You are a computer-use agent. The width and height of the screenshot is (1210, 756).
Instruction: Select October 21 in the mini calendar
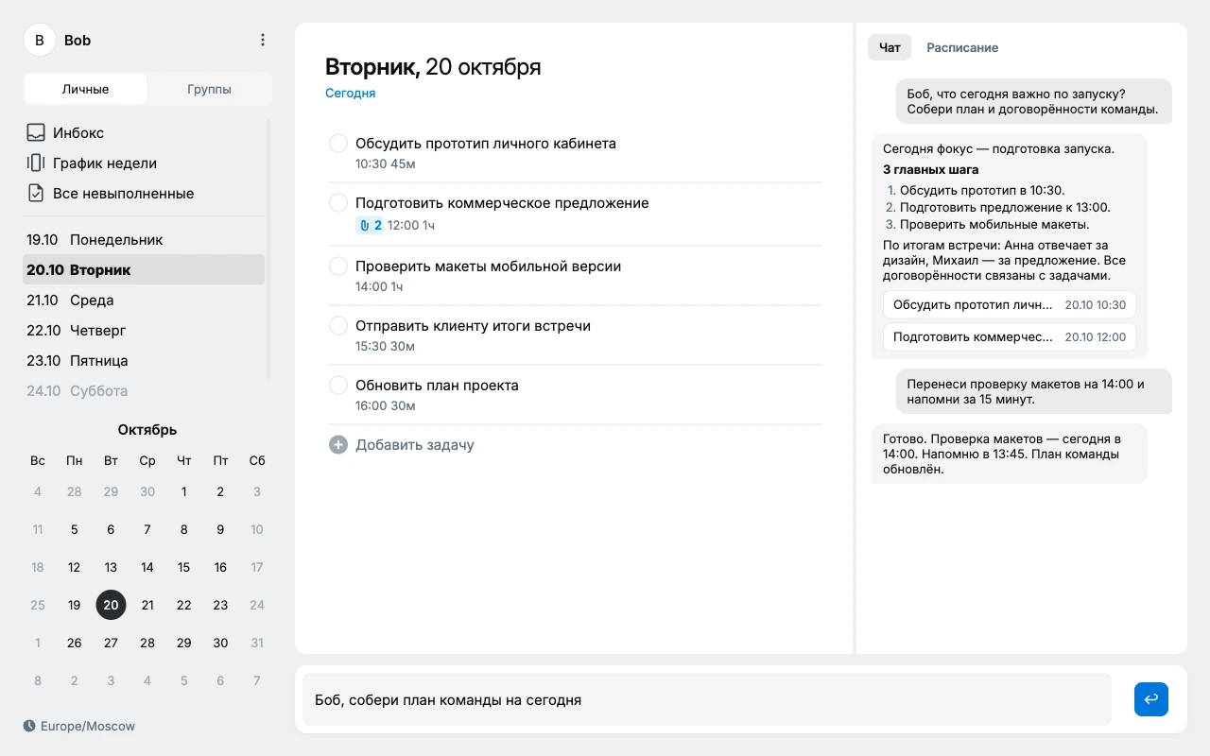coord(147,605)
